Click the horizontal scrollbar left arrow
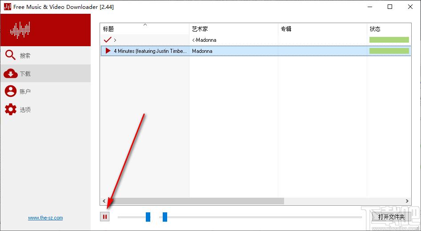The width and height of the screenshot is (421, 231). pyautogui.click(x=104, y=201)
